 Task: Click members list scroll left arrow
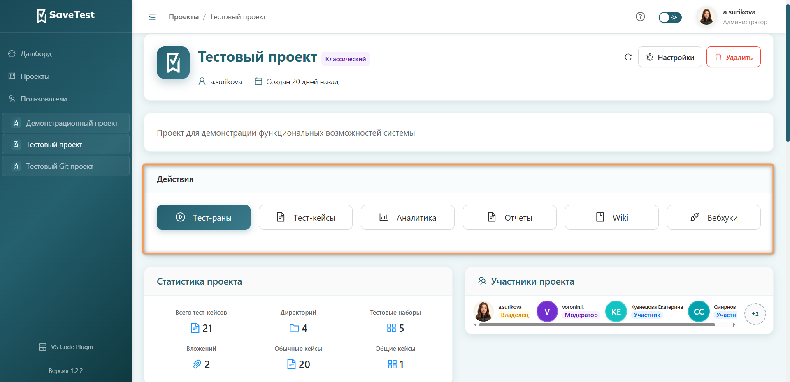[x=476, y=324]
